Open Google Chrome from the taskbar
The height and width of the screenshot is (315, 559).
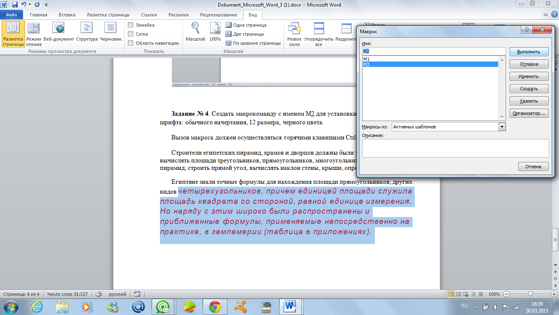pos(215,306)
